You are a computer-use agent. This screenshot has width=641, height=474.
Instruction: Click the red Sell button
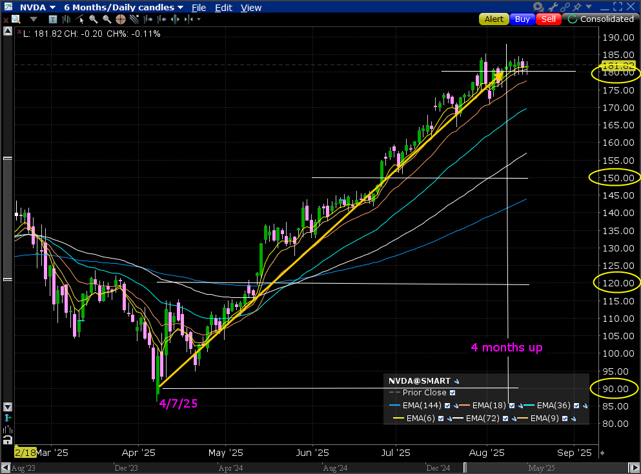(x=549, y=19)
